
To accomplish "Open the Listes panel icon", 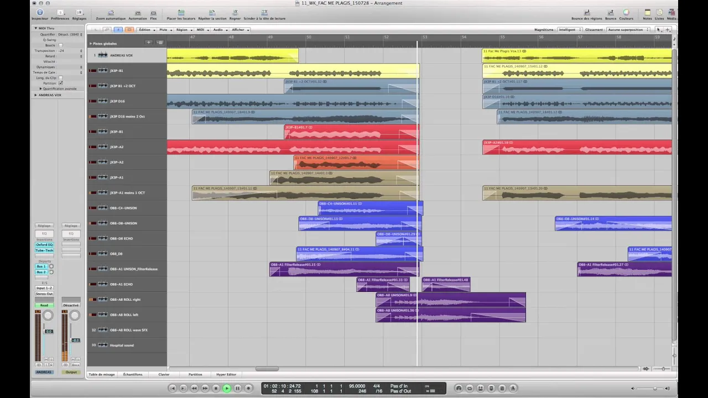I will click(x=659, y=12).
